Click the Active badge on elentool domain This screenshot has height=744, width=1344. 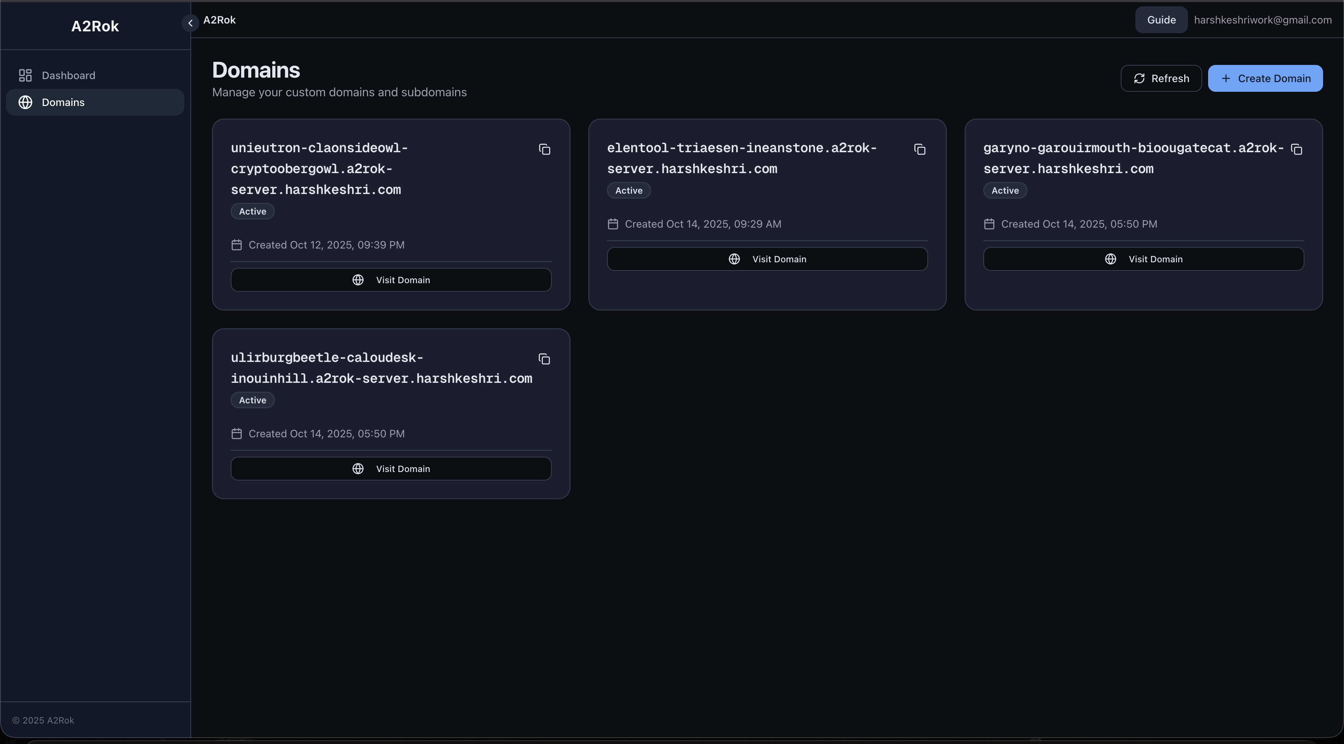click(x=628, y=191)
